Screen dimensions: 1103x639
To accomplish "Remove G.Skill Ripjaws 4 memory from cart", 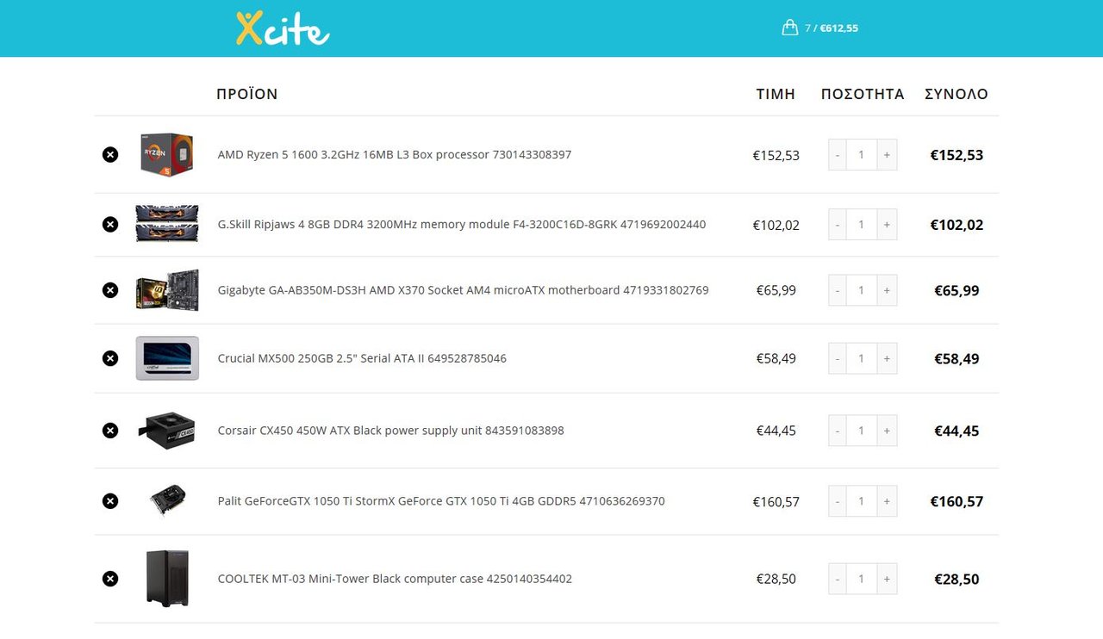I will point(110,225).
